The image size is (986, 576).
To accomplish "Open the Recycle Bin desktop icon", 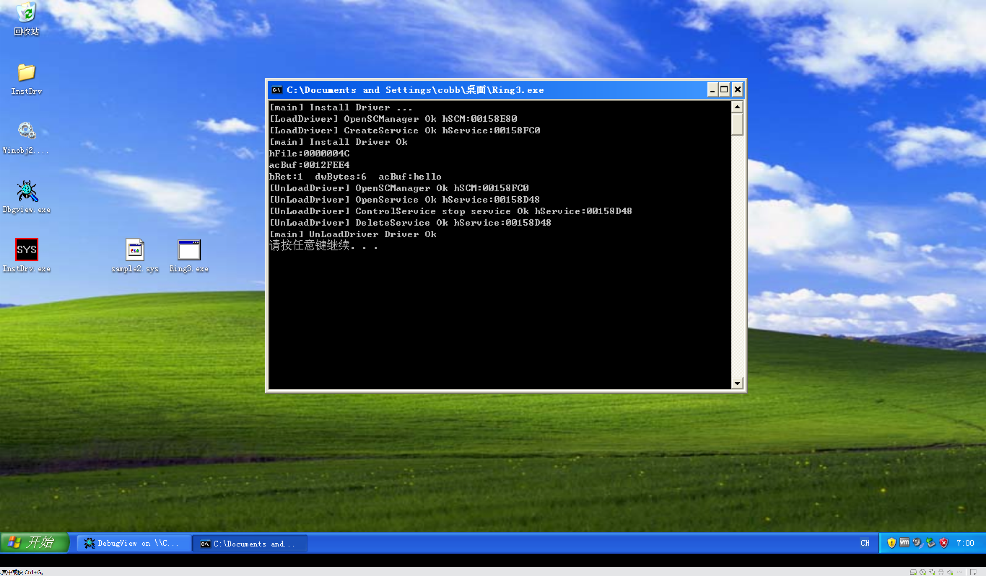I will (26, 12).
